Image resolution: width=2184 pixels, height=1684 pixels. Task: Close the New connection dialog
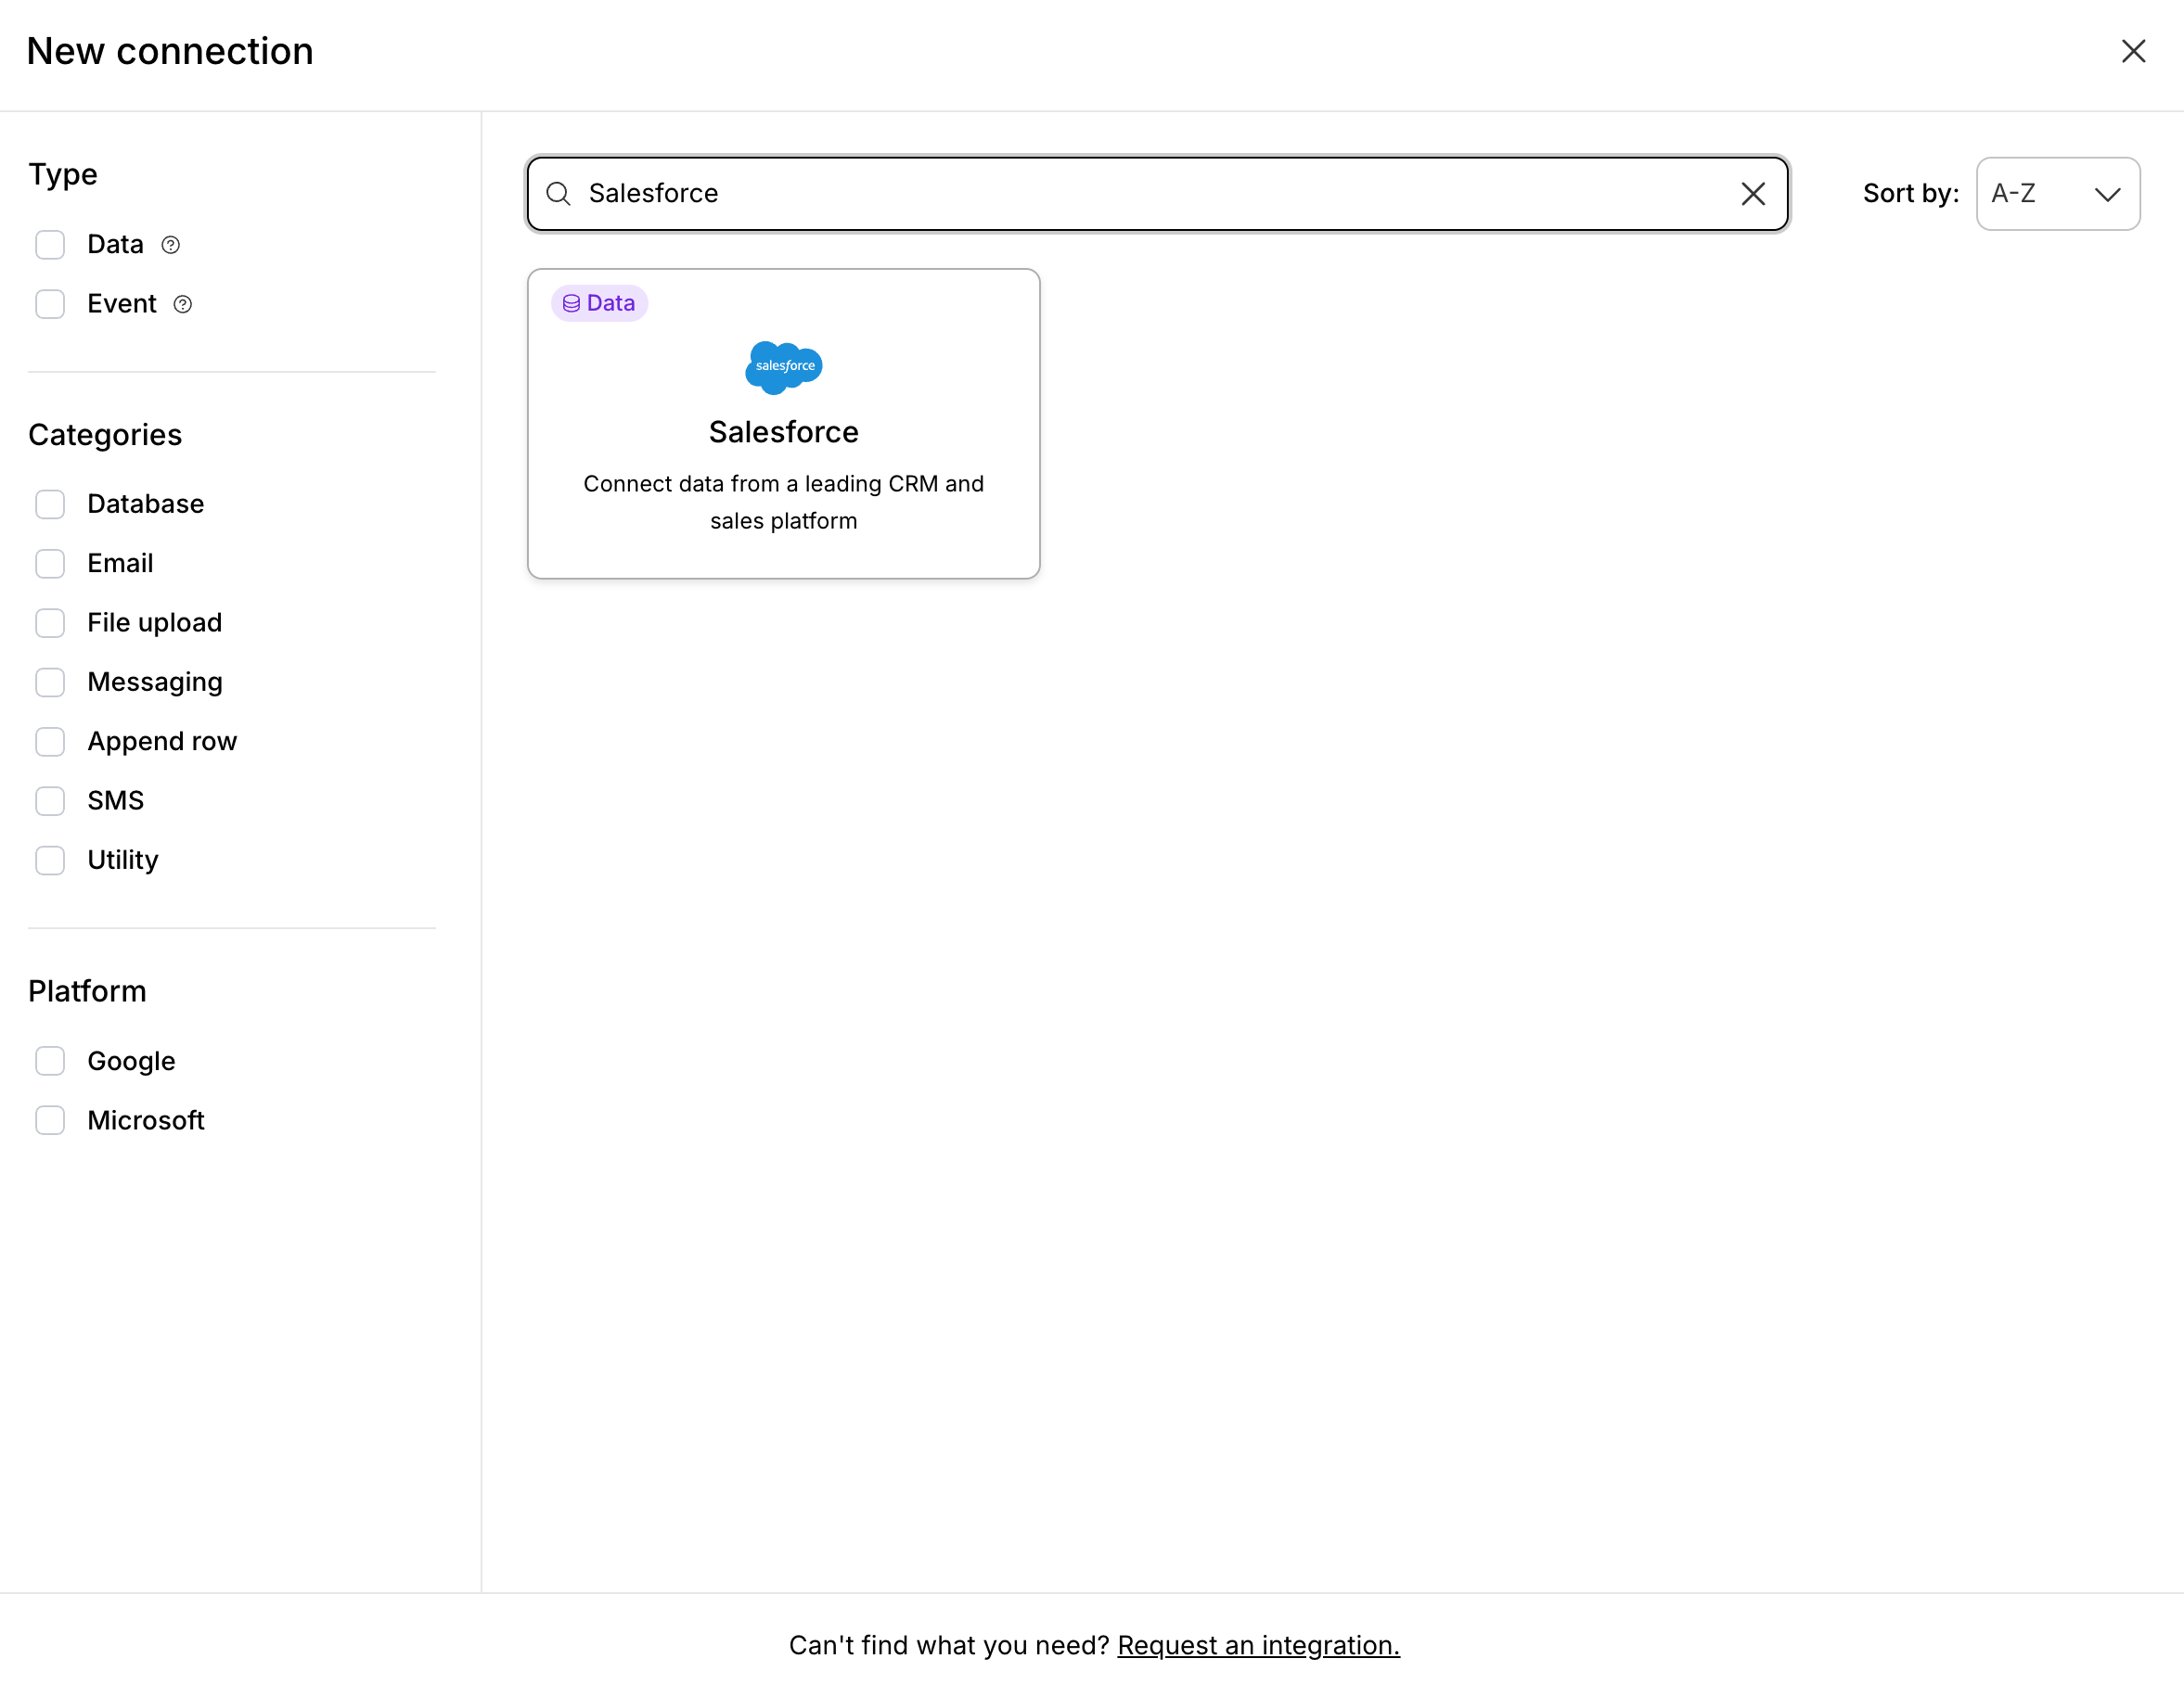point(2133,51)
